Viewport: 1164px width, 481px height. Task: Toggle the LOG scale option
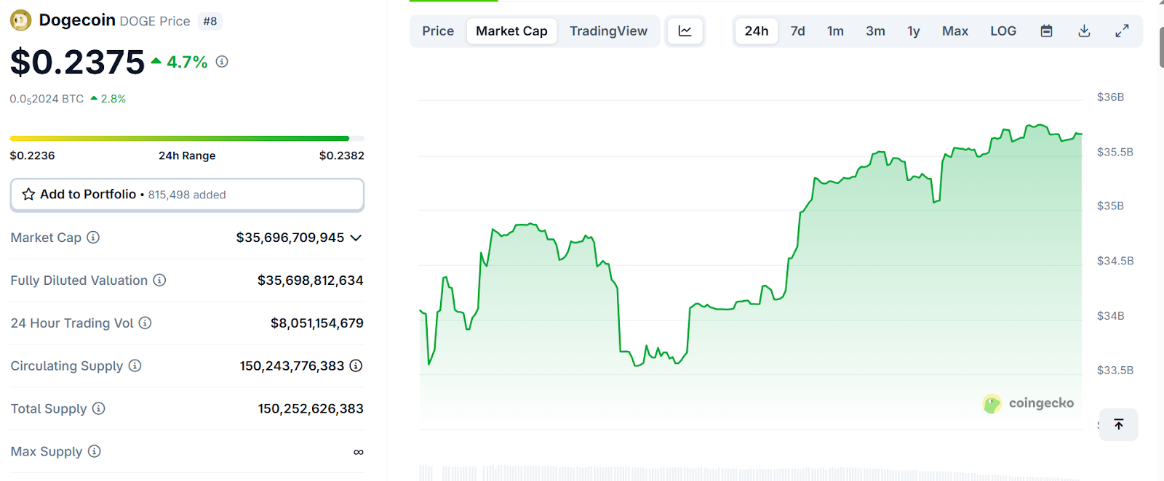(x=1003, y=31)
